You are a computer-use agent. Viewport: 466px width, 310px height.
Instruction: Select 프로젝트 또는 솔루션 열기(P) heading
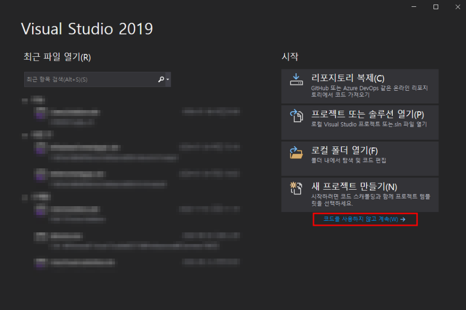[368, 114]
